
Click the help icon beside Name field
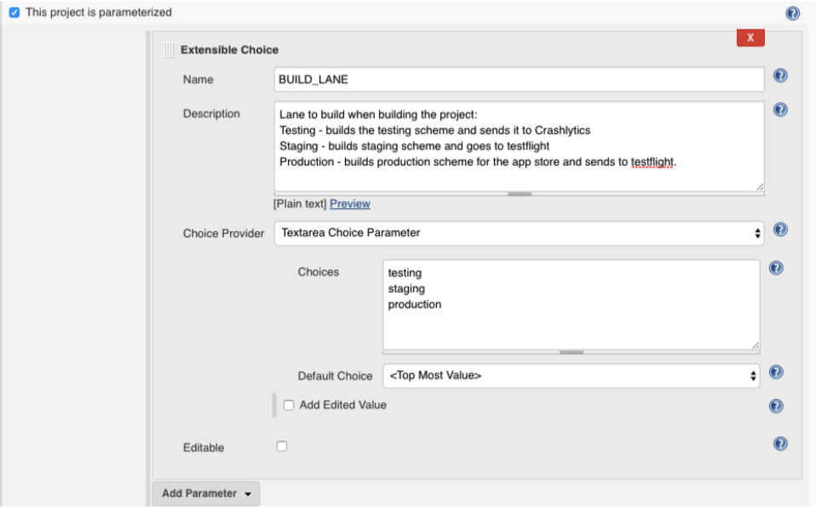click(780, 76)
